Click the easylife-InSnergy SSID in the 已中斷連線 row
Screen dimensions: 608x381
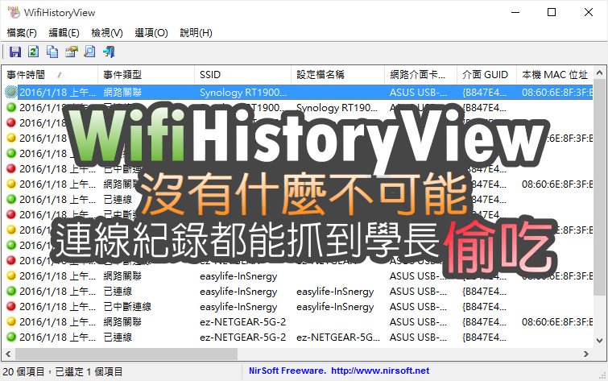(x=238, y=307)
